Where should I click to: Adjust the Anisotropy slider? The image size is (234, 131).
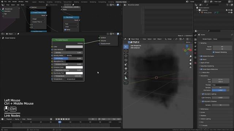(68, 58)
